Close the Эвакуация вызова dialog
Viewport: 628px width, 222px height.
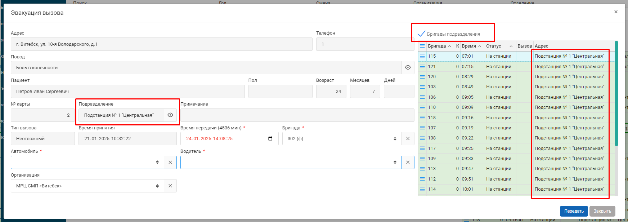616,12
